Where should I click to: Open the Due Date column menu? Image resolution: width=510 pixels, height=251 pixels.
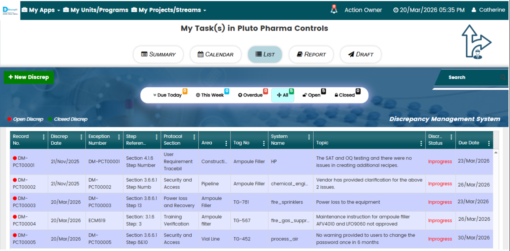pos(489,143)
